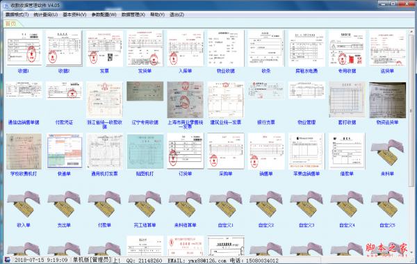Choose the 银行支票 bank cheque template
This screenshot has width=417, height=264.
click(x=266, y=90)
